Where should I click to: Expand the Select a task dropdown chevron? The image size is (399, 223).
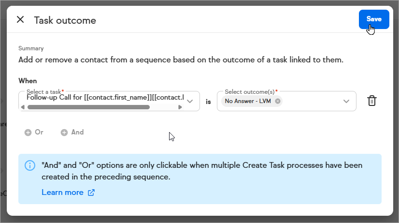coord(190,101)
